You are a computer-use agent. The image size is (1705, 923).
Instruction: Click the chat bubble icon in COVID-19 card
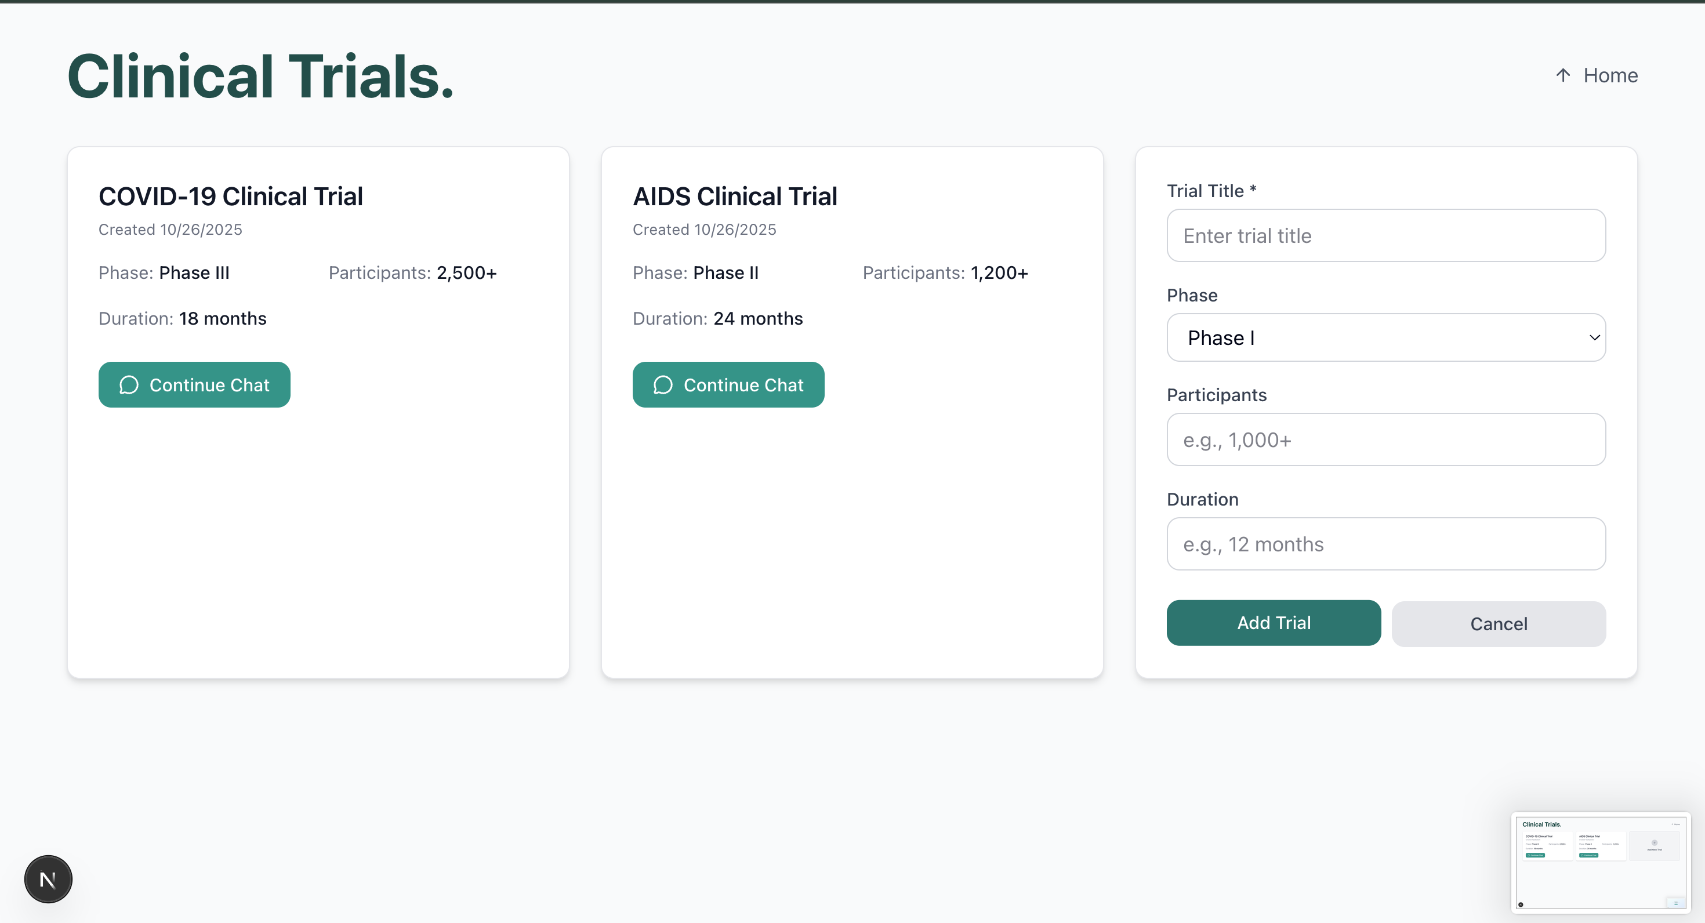coord(129,385)
